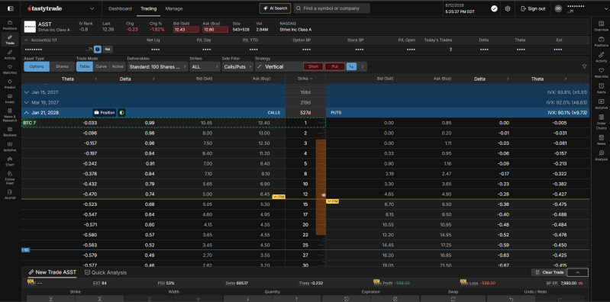The height and width of the screenshot is (302, 610).
Task: Open the Backtest tool
Action: click(10, 131)
